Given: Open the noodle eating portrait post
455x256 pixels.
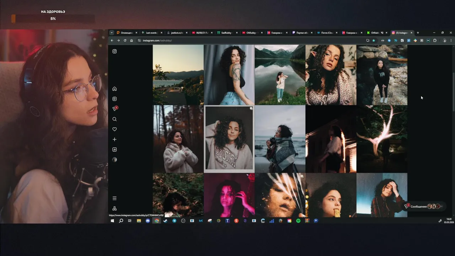Looking at the screenshot, I should pyautogui.click(x=331, y=195).
